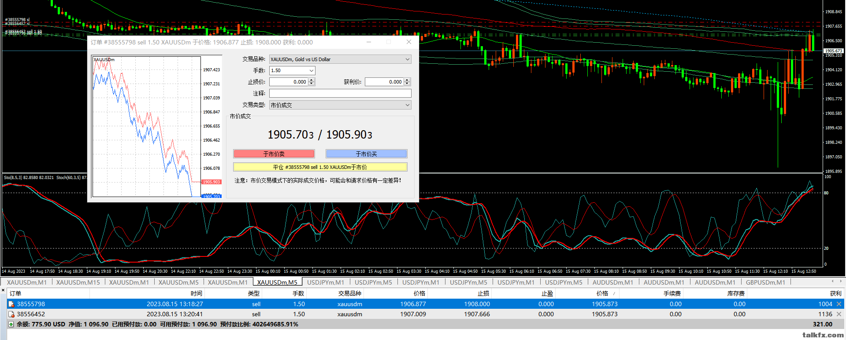Click the total profit 321.00
The width and height of the screenshot is (846, 340).
point(823,324)
